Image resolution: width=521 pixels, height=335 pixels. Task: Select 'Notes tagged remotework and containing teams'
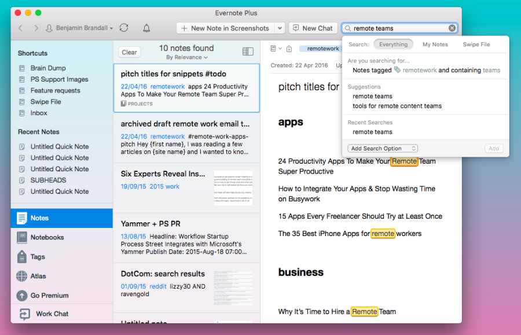(426, 70)
